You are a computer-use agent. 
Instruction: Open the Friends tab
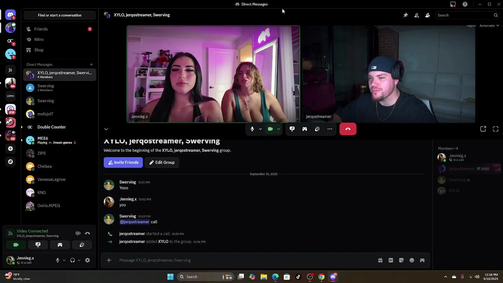click(59, 29)
